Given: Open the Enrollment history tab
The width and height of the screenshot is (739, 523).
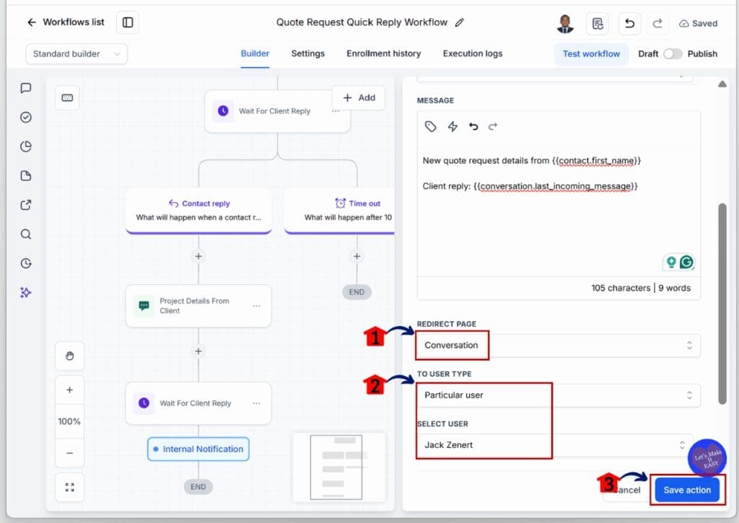Looking at the screenshot, I should pos(384,53).
